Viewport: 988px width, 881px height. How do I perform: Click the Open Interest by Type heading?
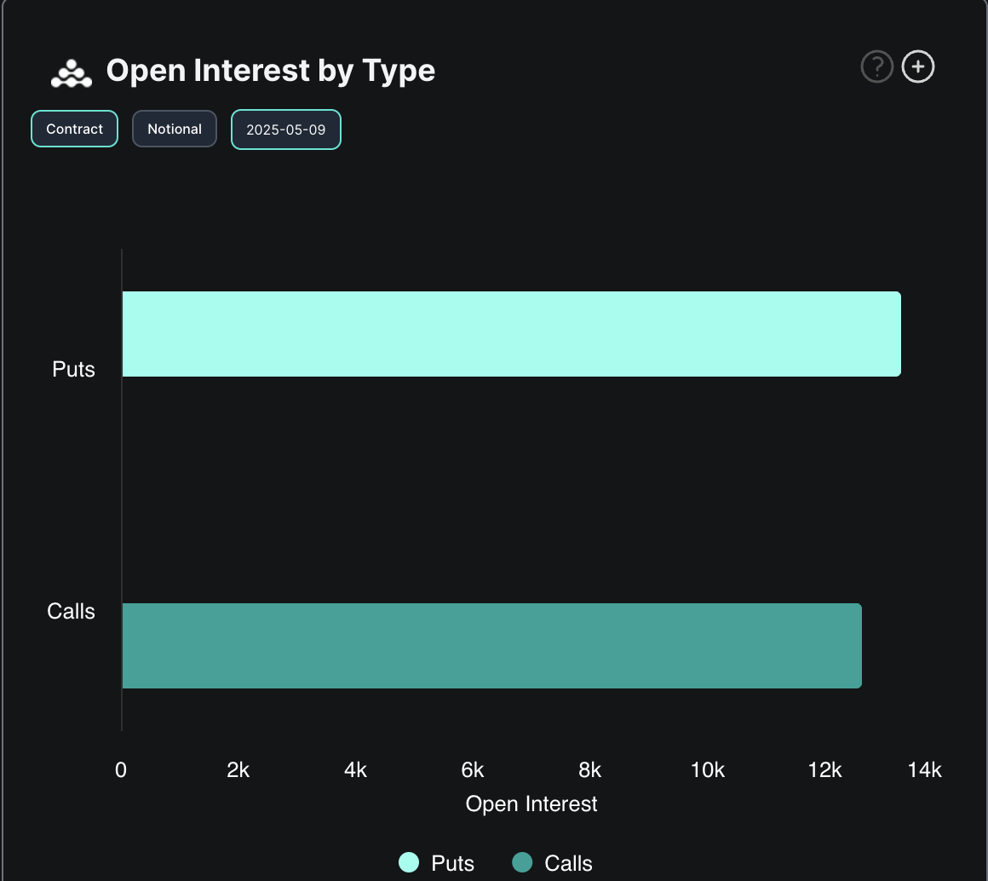270,71
